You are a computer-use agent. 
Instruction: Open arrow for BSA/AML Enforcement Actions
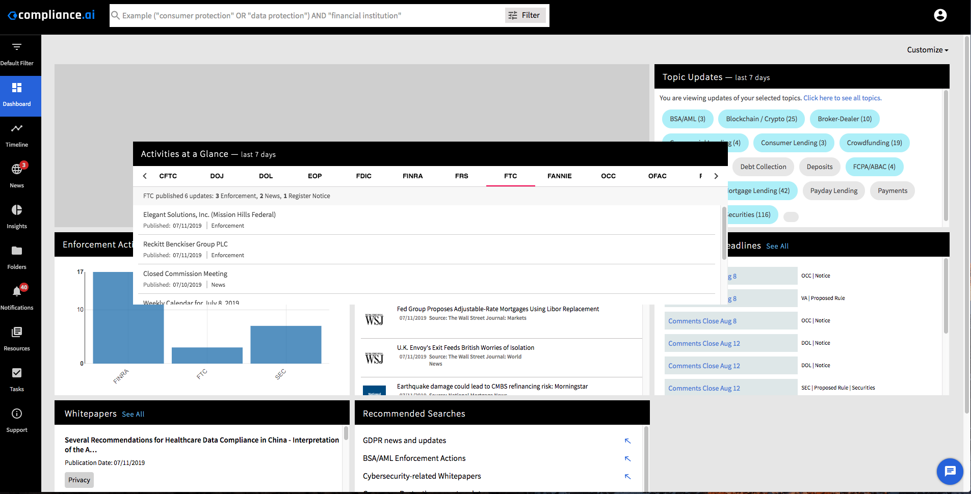(627, 459)
